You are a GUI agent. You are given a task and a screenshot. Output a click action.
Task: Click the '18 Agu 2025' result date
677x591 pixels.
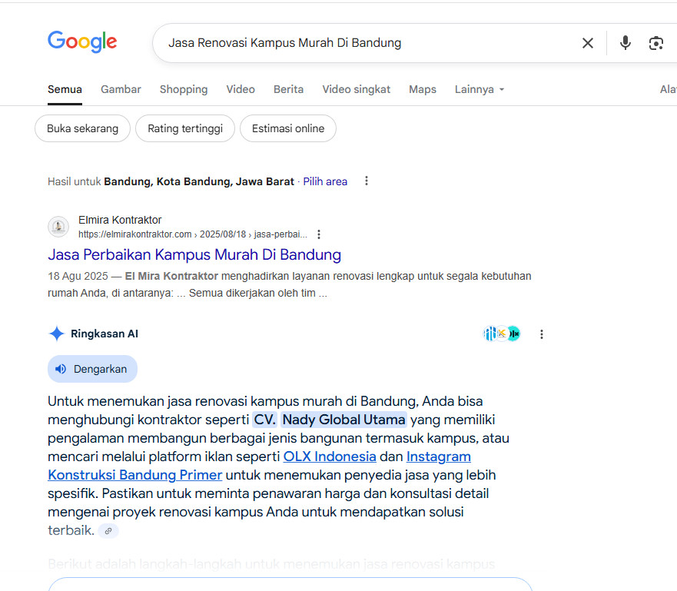(x=78, y=277)
